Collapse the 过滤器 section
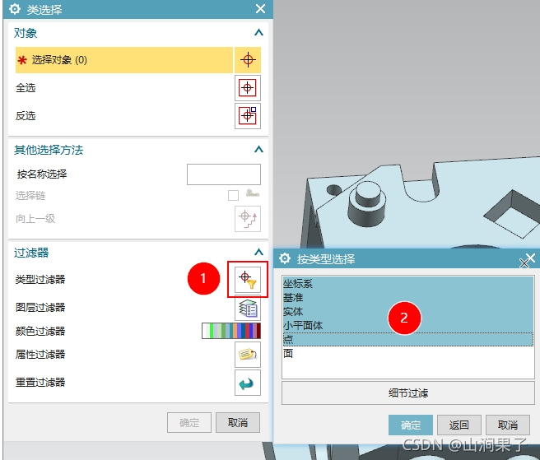Screen dimensions: 540x460 (x=258, y=252)
